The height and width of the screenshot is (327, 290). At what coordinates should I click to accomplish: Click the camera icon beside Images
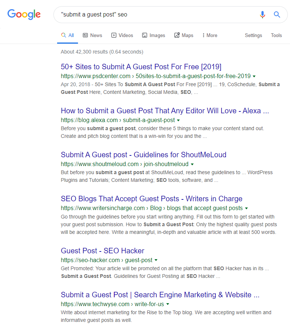(x=145, y=35)
